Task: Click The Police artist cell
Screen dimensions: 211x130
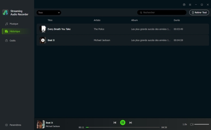Action: (x=99, y=29)
